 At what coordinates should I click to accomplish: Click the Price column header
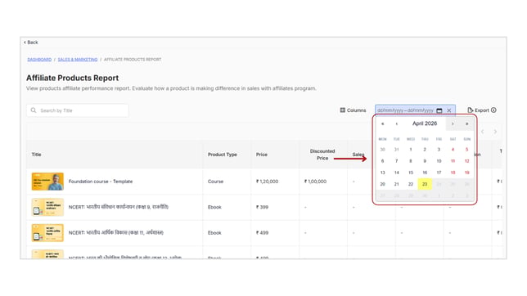pos(262,155)
